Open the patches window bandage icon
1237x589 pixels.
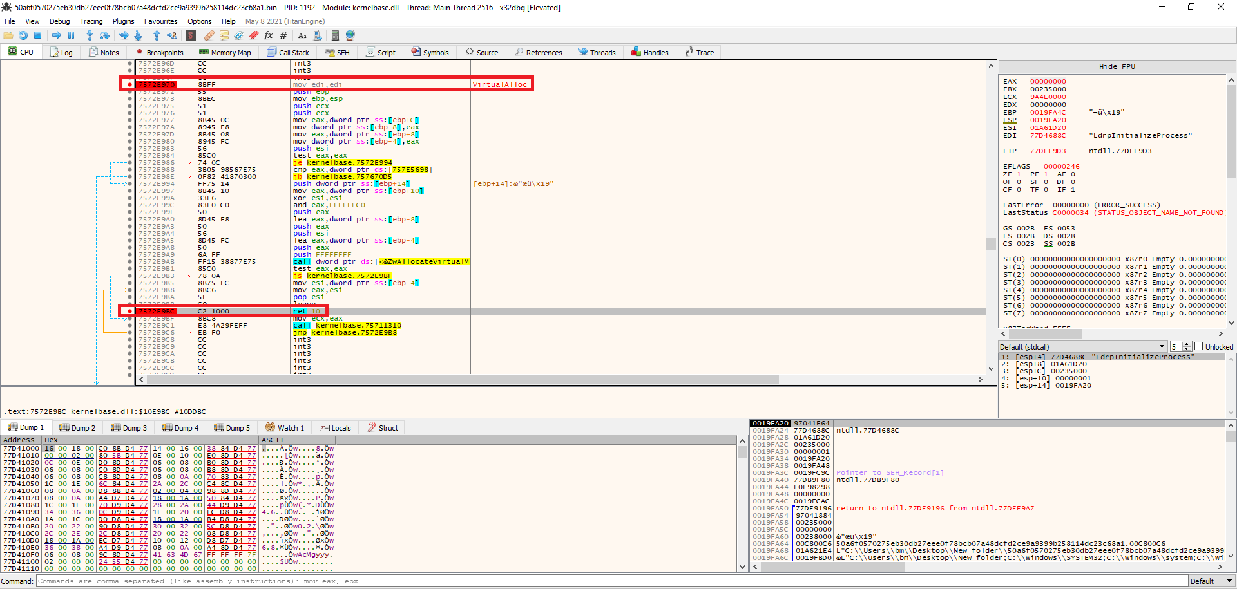(209, 35)
